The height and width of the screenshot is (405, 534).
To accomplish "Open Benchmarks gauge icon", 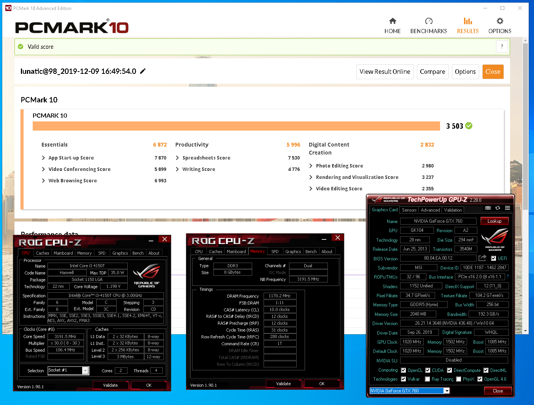I will [x=429, y=21].
